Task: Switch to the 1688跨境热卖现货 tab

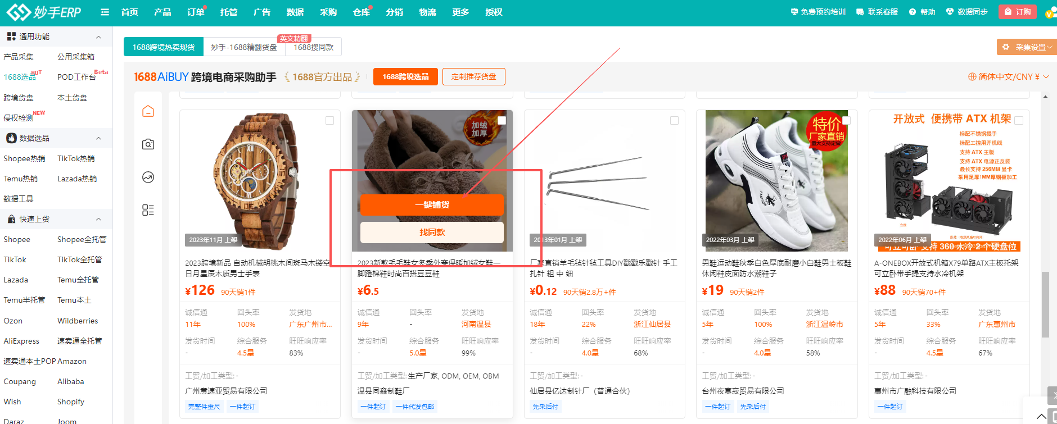Action: pyautogui.click(x=164, y=47)
